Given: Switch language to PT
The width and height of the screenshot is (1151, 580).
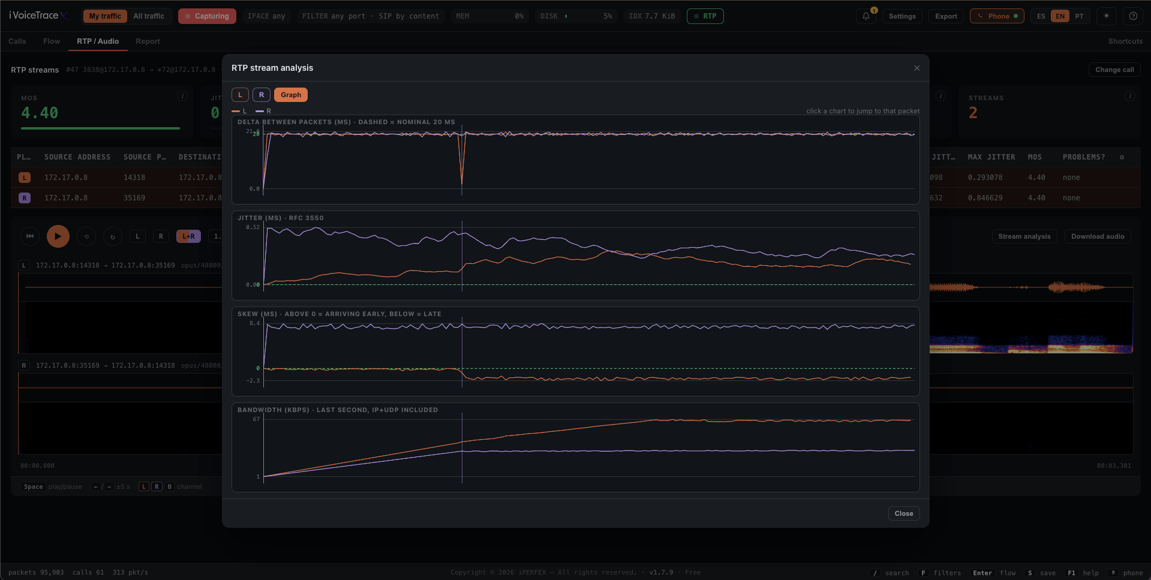Looking at the screenshot, I should click(x=1080, y=16).
